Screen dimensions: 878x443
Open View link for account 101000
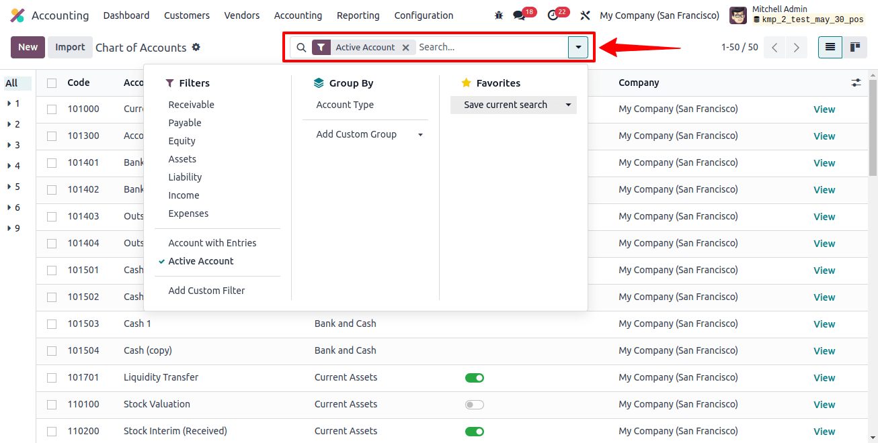point(824,109)
